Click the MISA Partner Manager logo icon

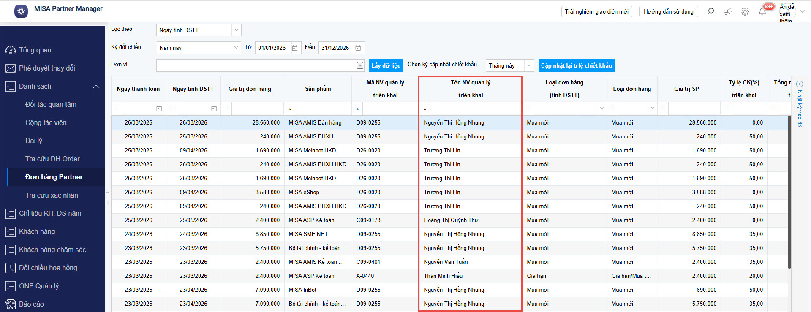21,11
